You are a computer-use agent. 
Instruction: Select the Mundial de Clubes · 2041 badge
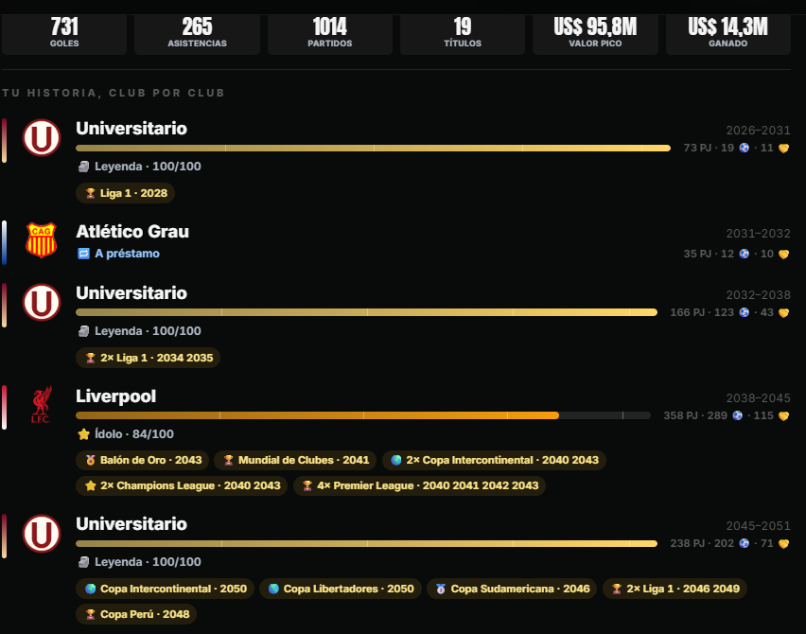click(295, 460)
